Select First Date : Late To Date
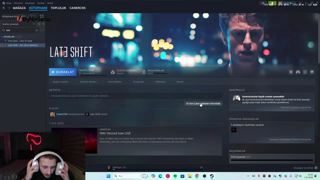 coord(20,41)
